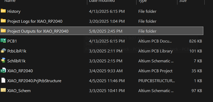The width and height of the screenshot is (213, 102).
Task: Select the XIAO_Schem file name
Action: tap(19, 91)
